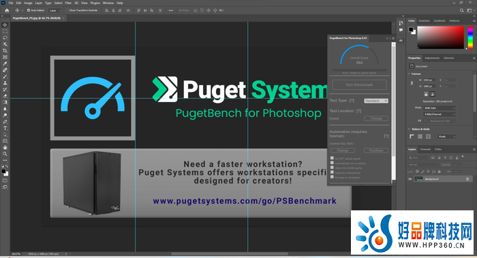This screenshot has height=258, width=477.
Task: Open the Filter menu
Action: (x=68, y=3)
